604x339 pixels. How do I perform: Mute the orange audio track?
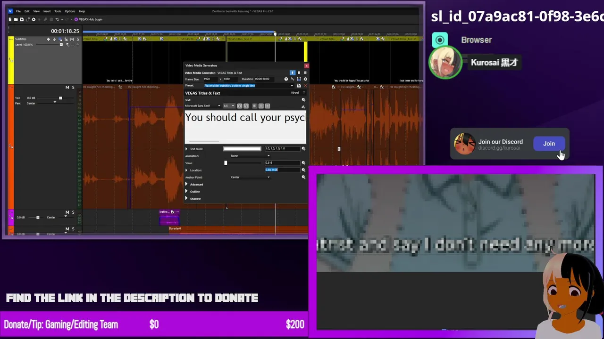(67, 87)
